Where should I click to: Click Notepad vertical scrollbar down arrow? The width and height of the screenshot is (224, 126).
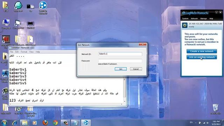pyautogui.click(x=125, y=101)
